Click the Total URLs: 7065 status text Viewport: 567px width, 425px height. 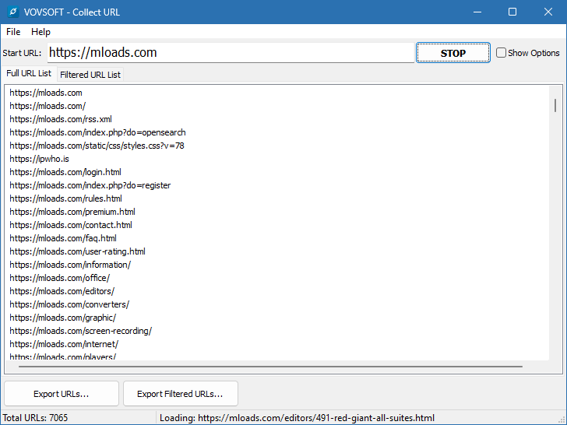coord(35,418)
